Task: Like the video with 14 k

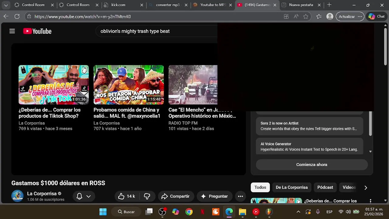Action: point(126,196)
